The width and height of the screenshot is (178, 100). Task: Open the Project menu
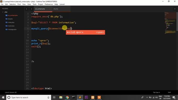[41, 4]
